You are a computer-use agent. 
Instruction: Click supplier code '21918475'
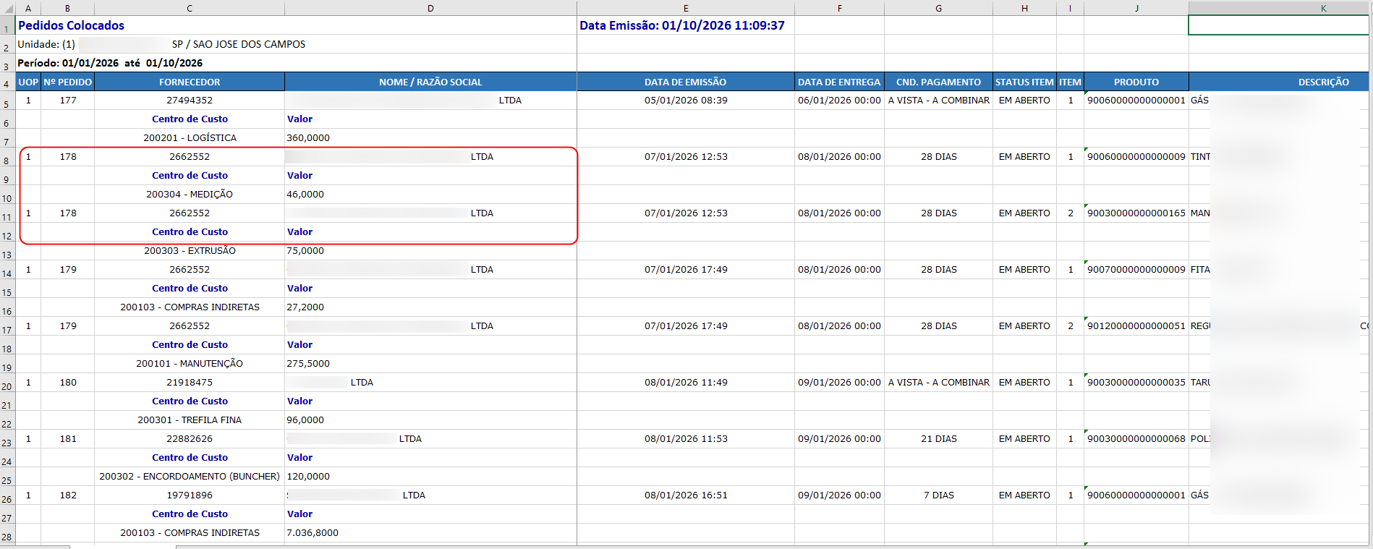(190, 383)
